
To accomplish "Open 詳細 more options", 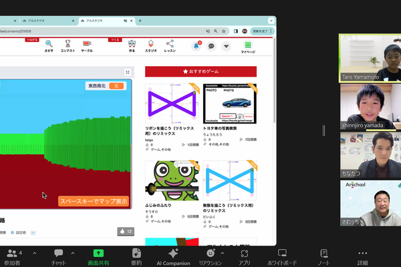I will [363, 257].
